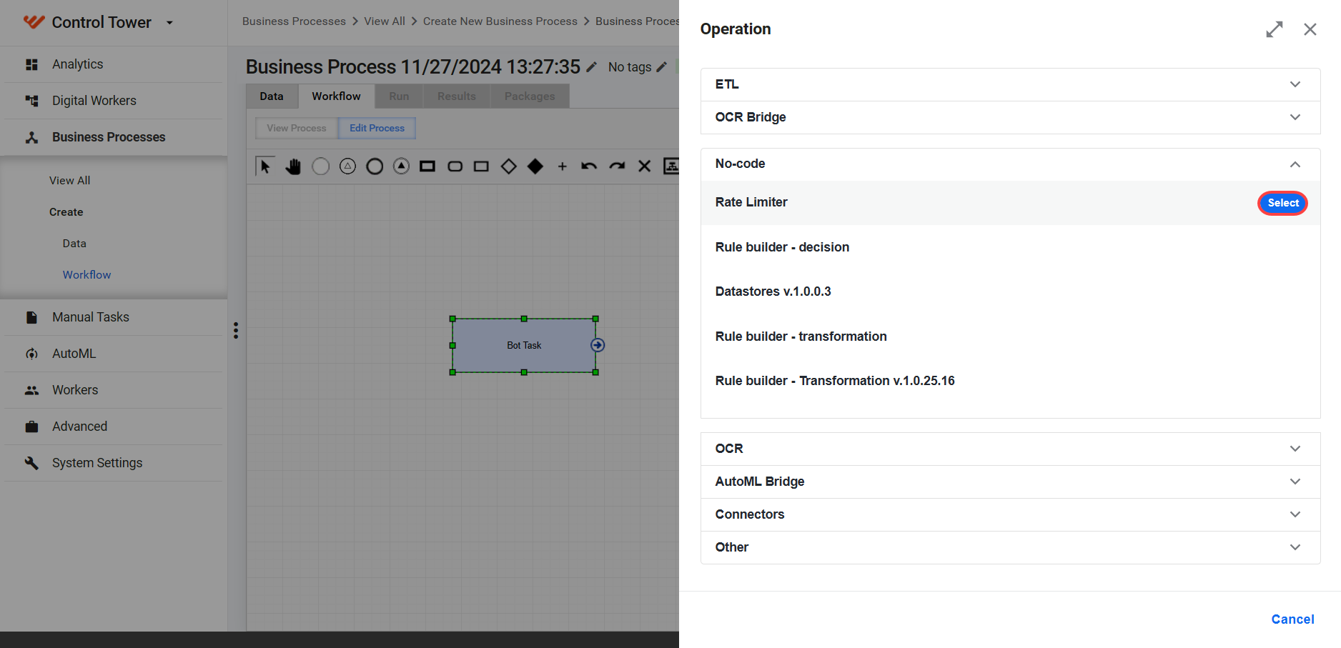Cancel the Operation dialog
This screenshot has width=1341, height=648.
coord(1292,619)
